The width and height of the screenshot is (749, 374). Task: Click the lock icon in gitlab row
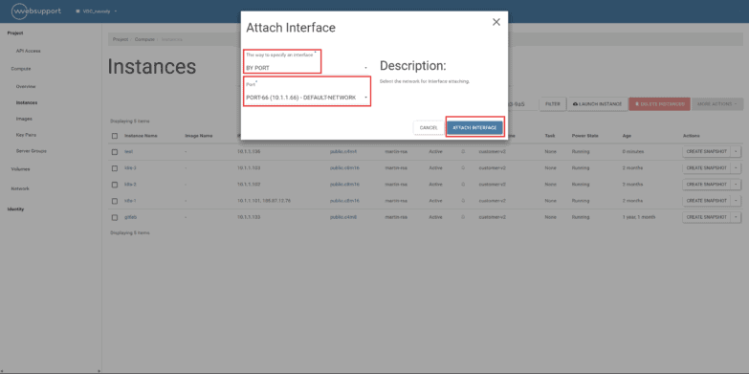tap(462, 217)
